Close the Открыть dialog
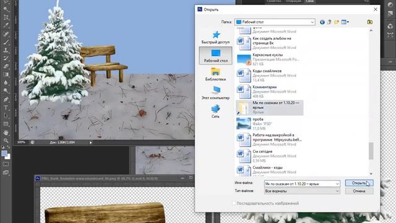396x223 pixels. coord(376,9)
